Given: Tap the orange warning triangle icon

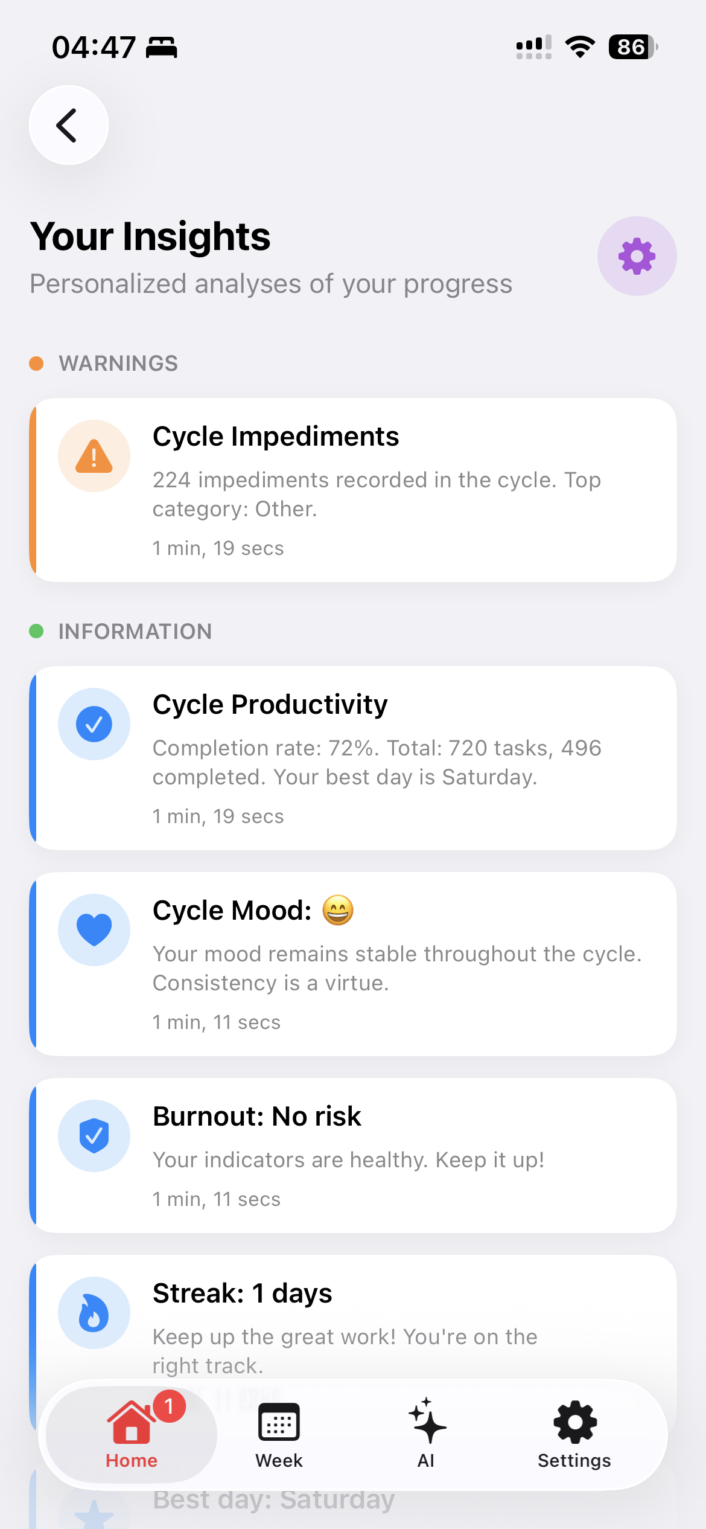Looking at the screenshot, I should tap(94, 456).
